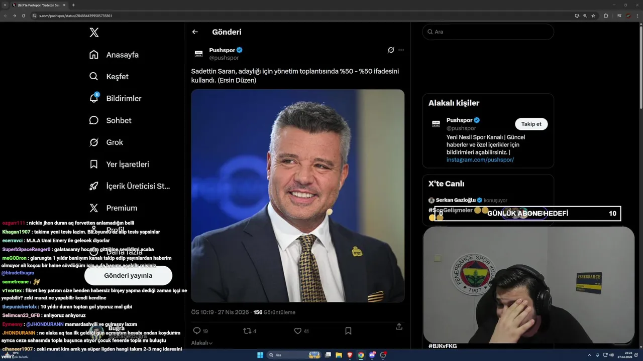Image resolution: width=643 pixels, height=361 pixels.
Task: Open the three-dot more menu on the post
Action: (x=401, y=50)
